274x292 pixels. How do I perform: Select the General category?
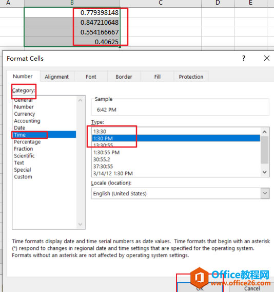click(x=45, y=100)
